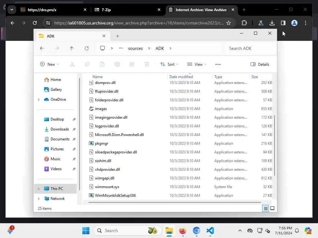318x238 pixels.
Task: Click the Delete trash icon in Explorer
Action: coord(147,64)
